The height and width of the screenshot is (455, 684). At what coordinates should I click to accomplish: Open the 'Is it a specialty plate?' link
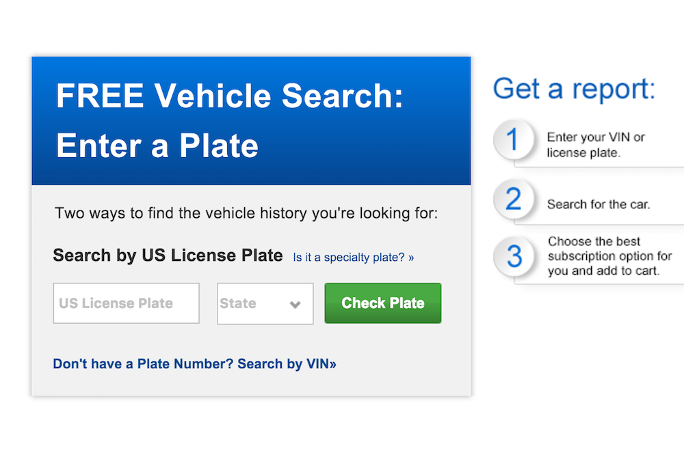[x=350, y=258]
